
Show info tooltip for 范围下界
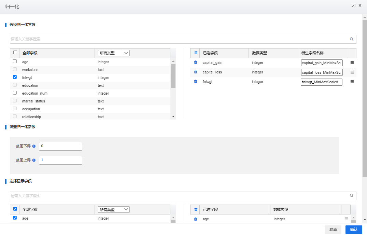[34, 146]
